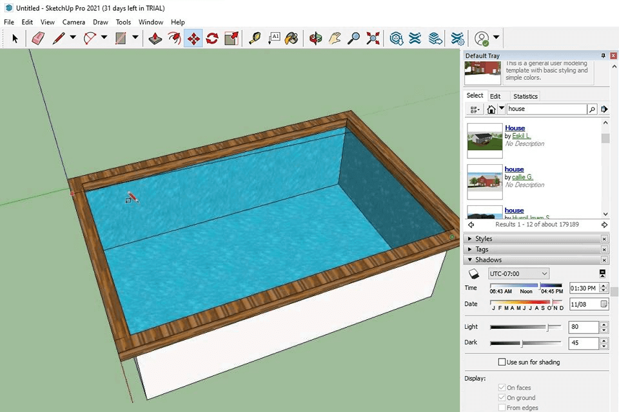Click the Zoom Extents tool
This screenshot has width=619, height=412.
[373, 39]
